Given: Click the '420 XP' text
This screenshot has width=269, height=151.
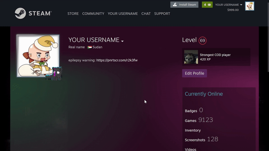Looking at the screenshot, I should tap(205, 59).
